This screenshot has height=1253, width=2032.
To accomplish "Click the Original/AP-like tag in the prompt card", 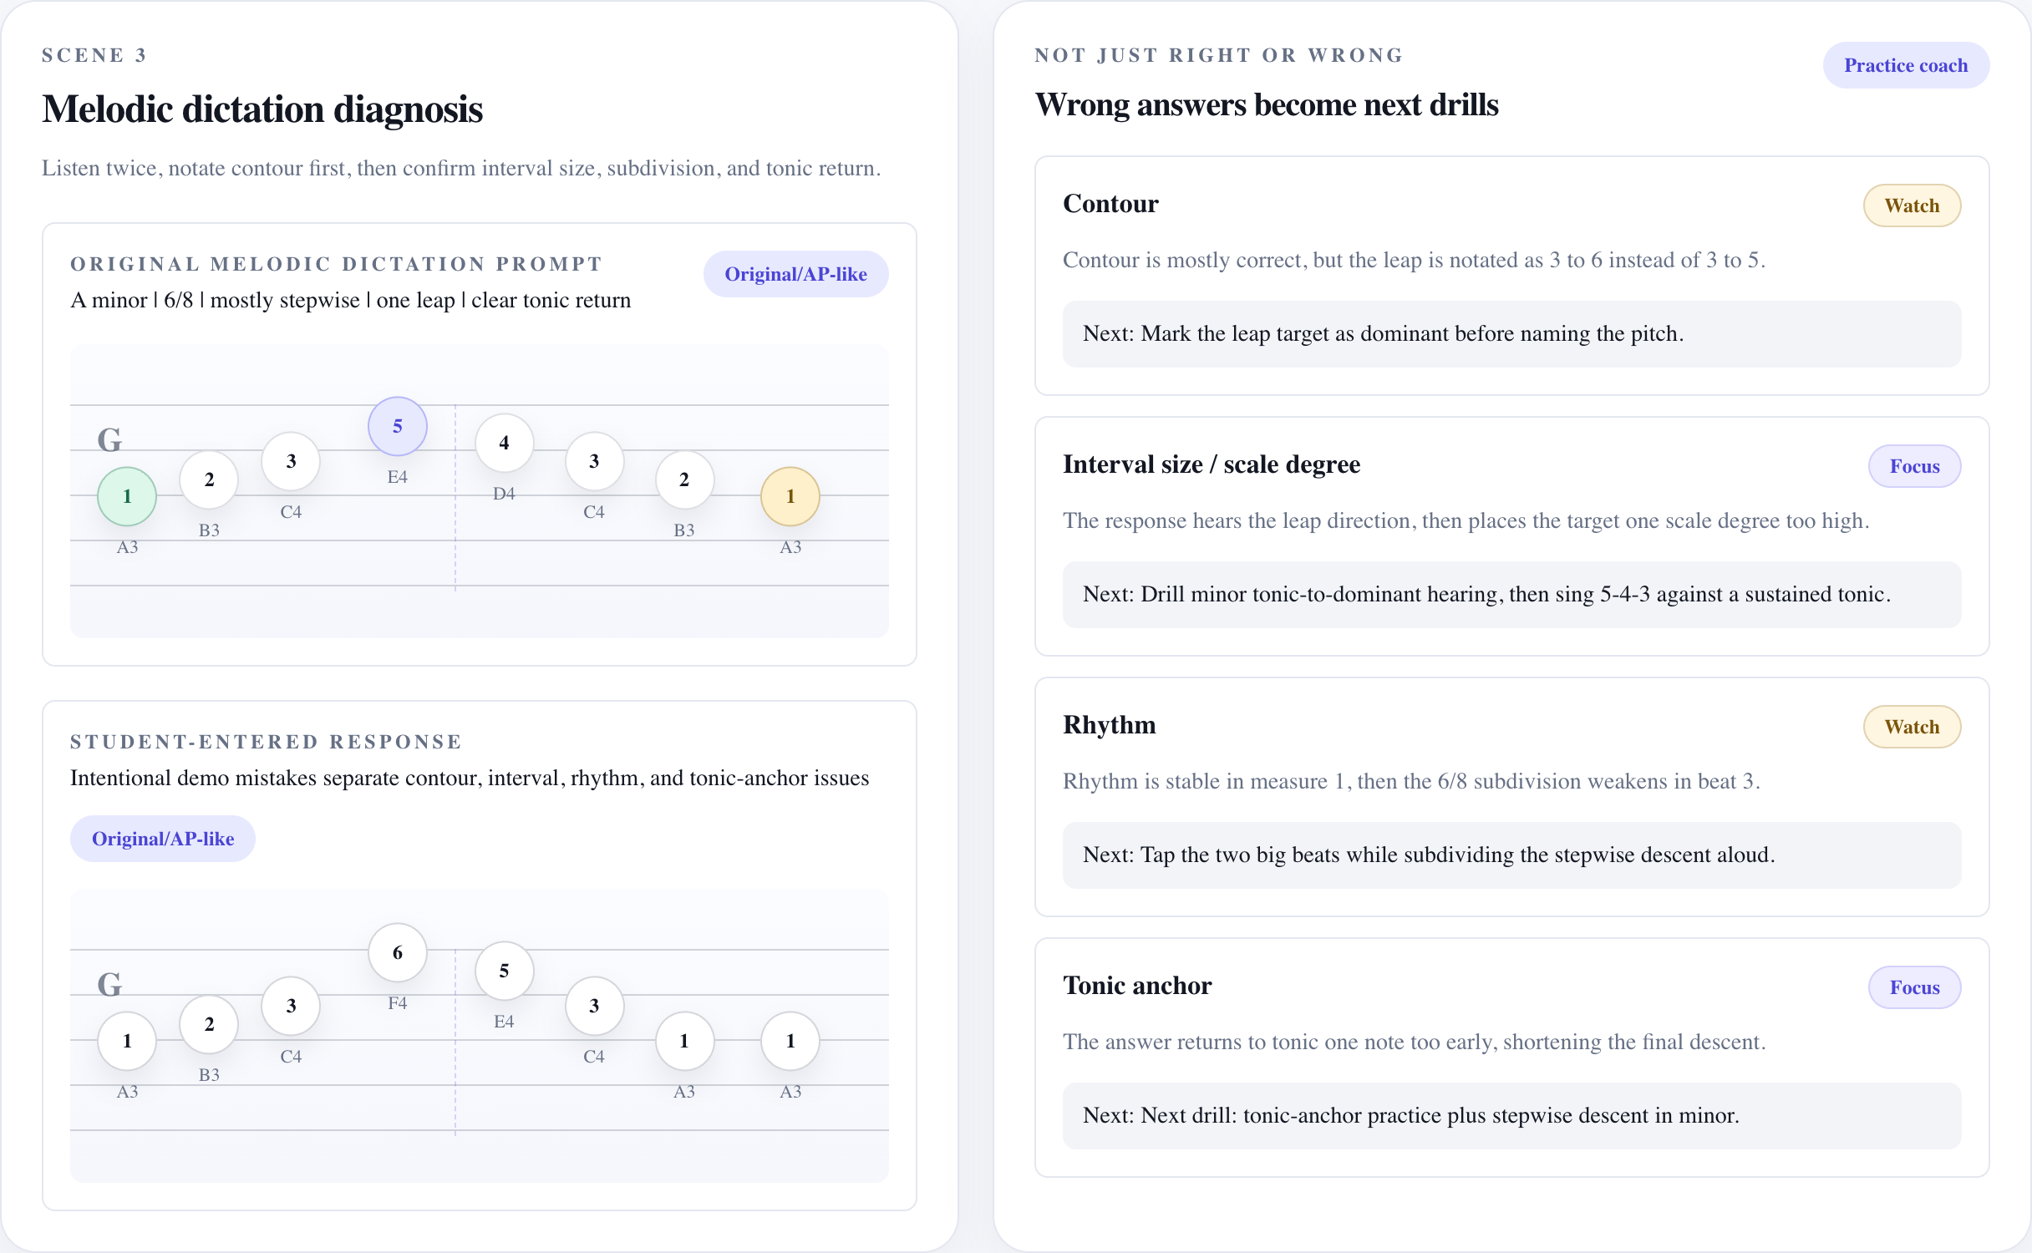I will (x=795, y=274).
